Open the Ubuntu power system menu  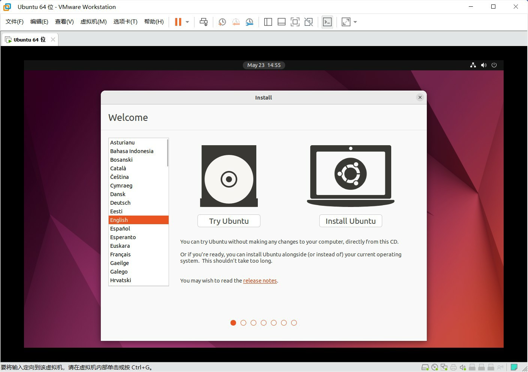point(494,65)
